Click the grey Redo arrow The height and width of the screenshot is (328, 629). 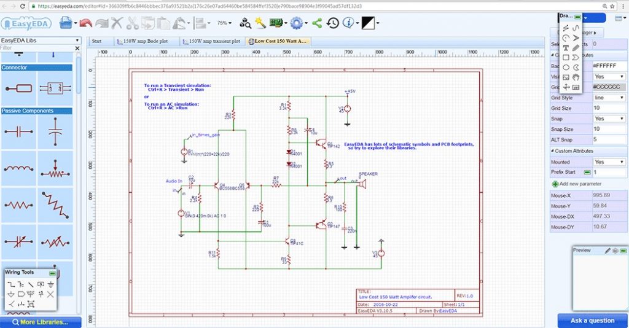[x=101, y=23]
